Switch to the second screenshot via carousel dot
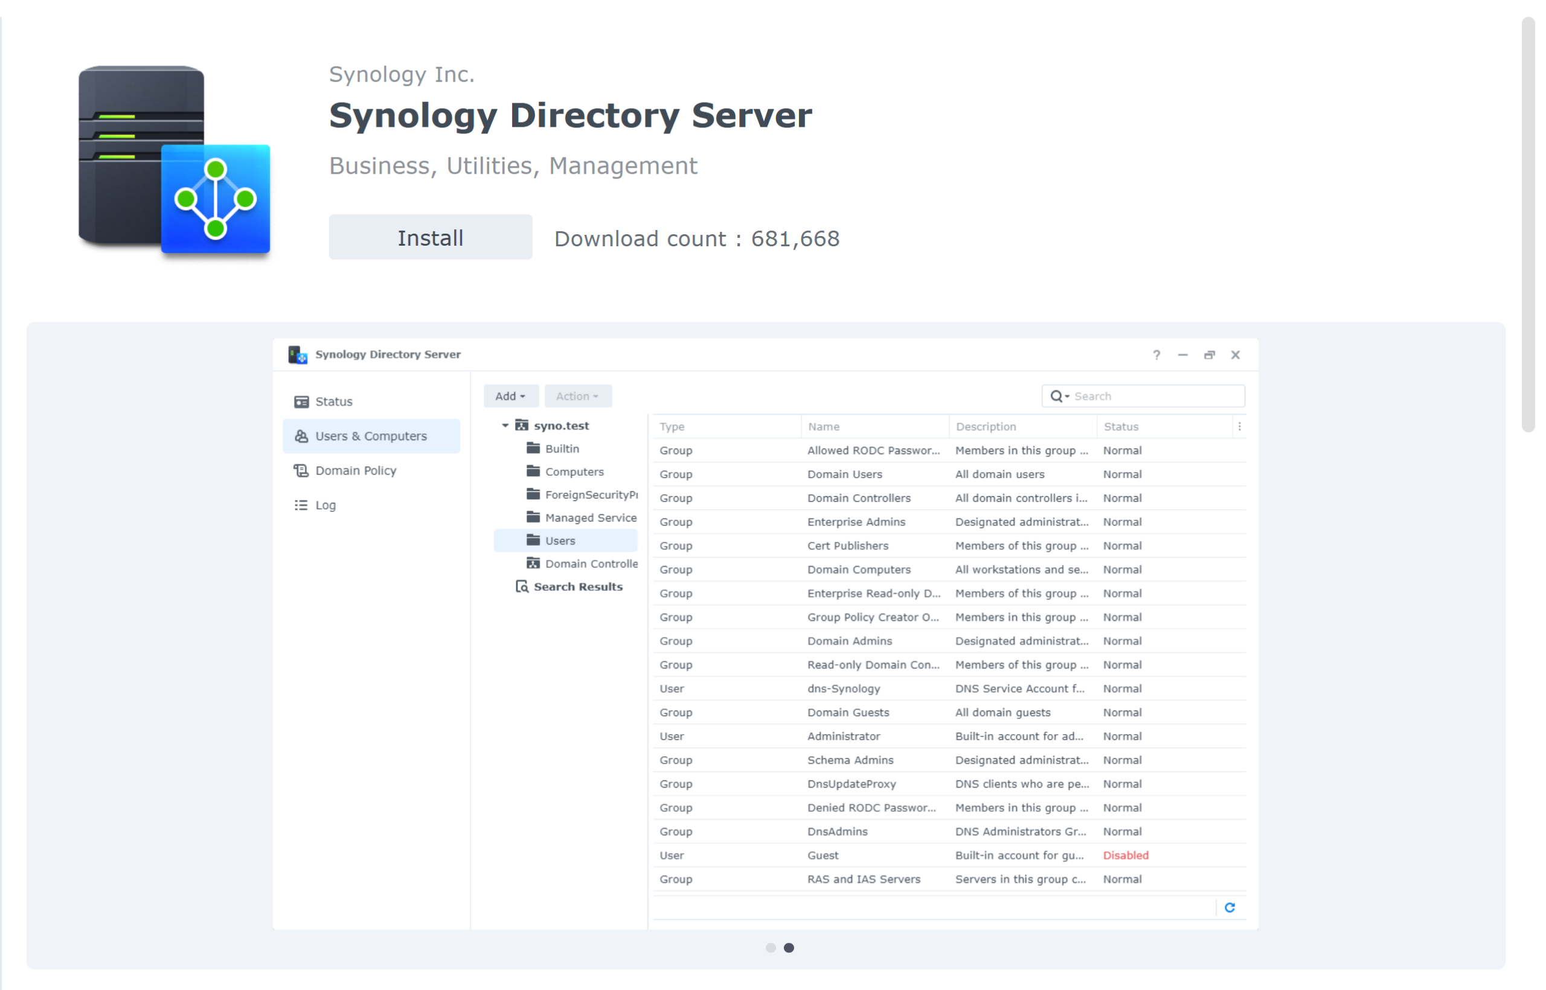Viewport: 1546px width, 990px height. 789,947
